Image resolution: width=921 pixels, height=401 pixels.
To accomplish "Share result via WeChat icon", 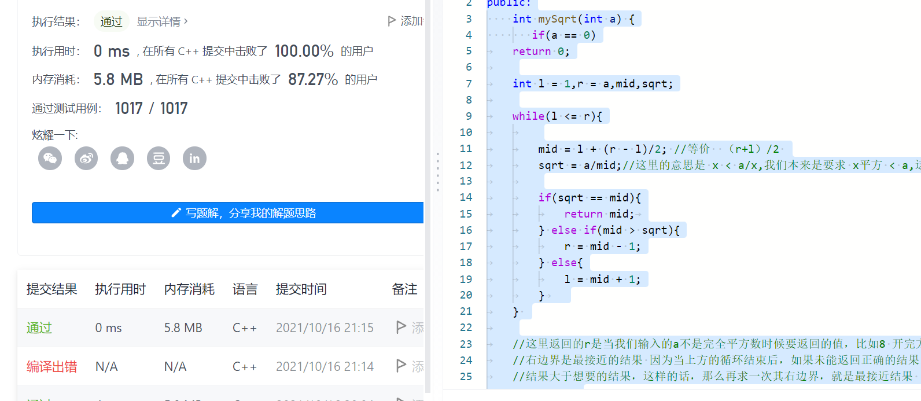I will 50,159.
